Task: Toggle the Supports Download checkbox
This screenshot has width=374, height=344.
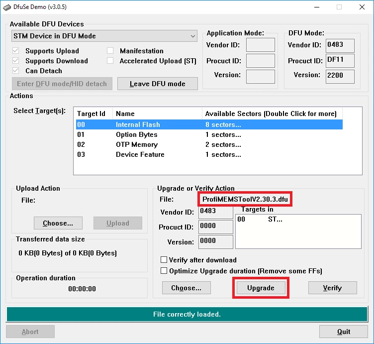Action: pyautogui.click(x=16, y=61)
